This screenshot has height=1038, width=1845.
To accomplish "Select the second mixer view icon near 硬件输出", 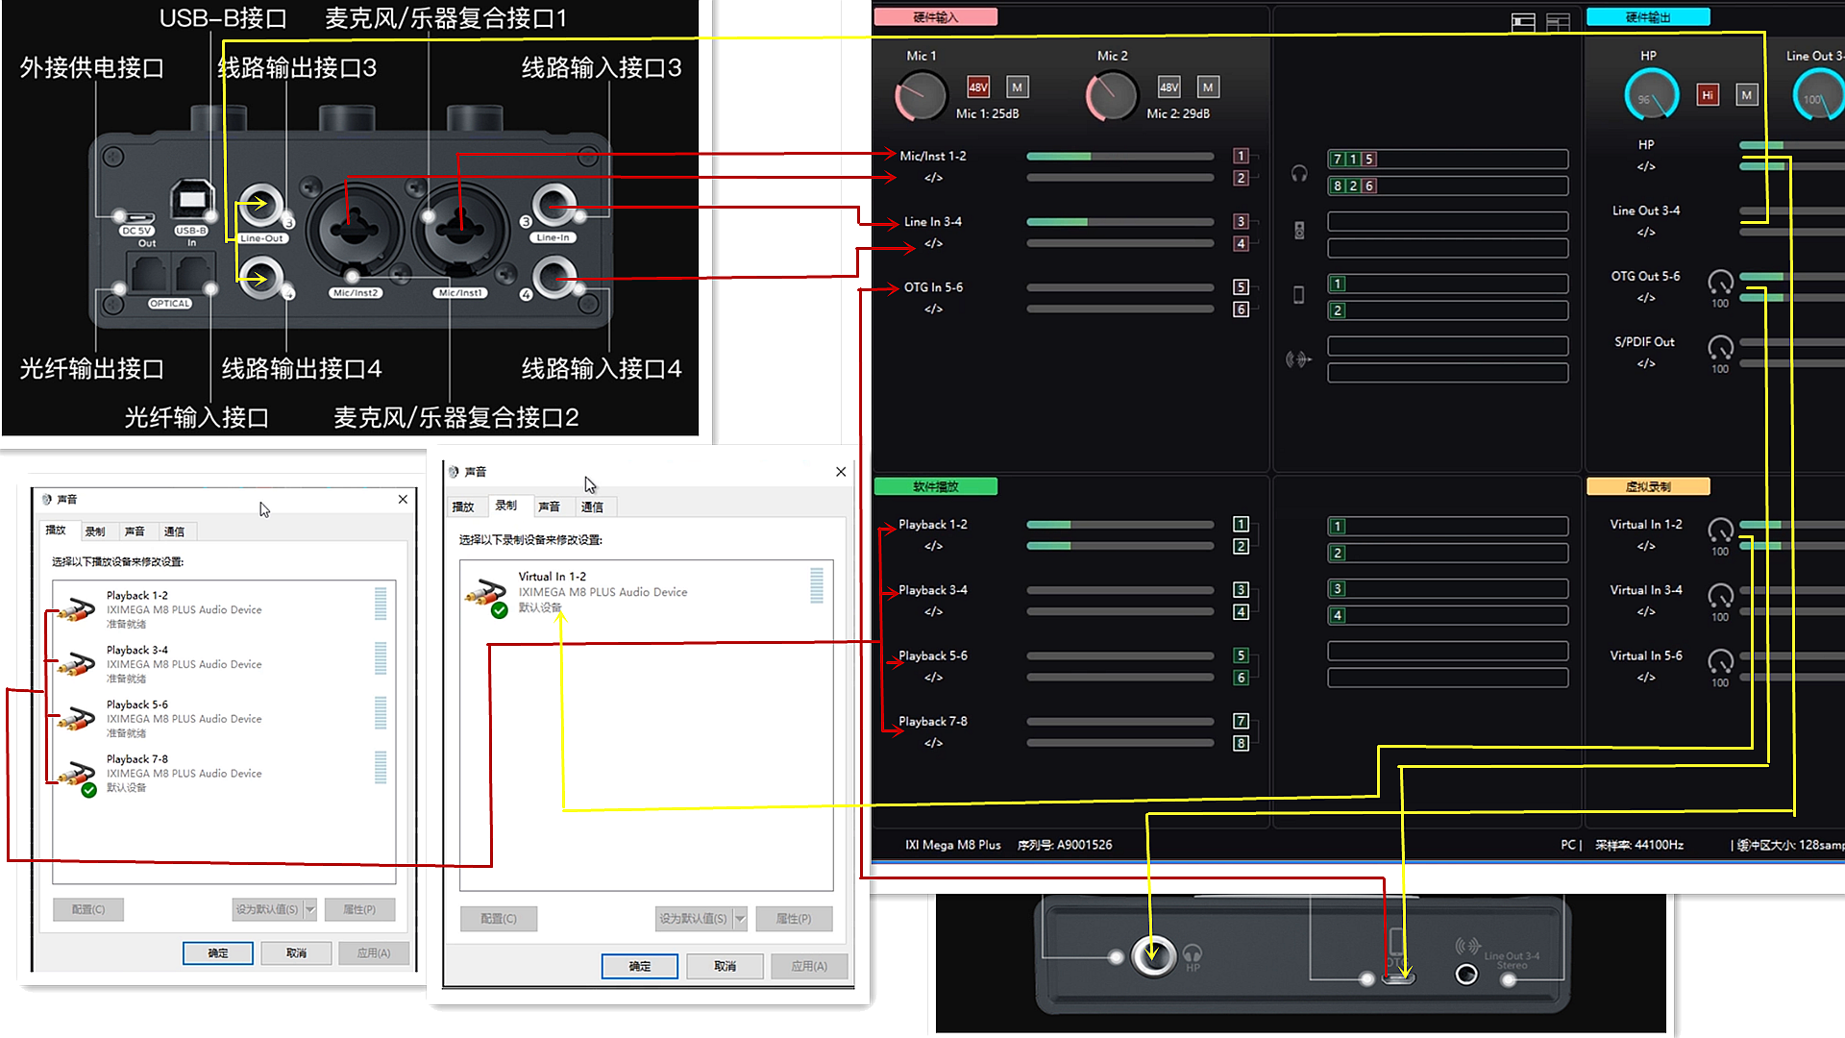I will click(1559, 21).
